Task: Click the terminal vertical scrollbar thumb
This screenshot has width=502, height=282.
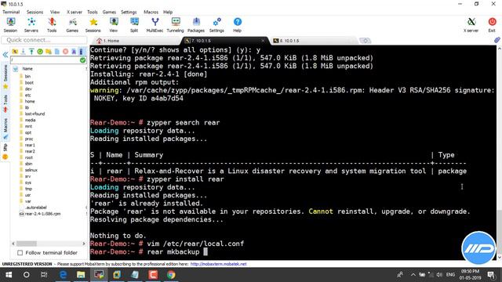Action: click(x=499, y=232)
